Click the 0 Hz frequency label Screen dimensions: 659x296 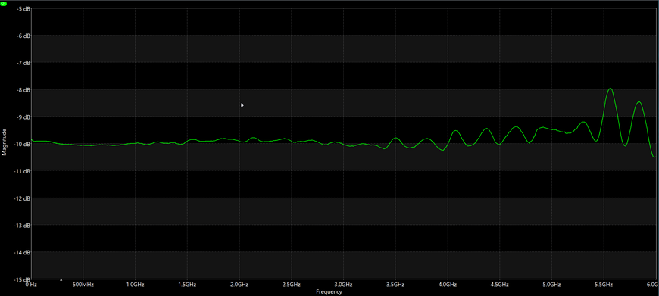31,285
